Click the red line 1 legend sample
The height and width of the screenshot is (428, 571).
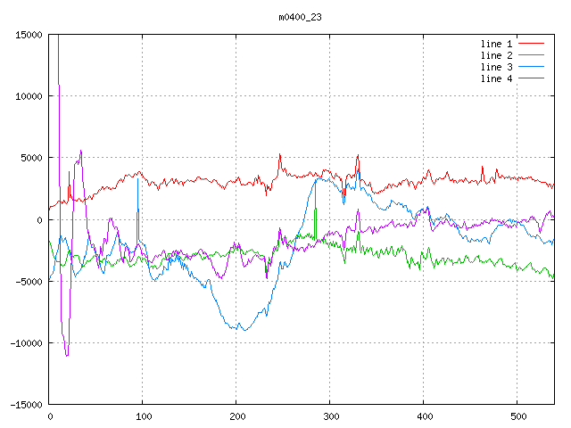click(532, 44)
